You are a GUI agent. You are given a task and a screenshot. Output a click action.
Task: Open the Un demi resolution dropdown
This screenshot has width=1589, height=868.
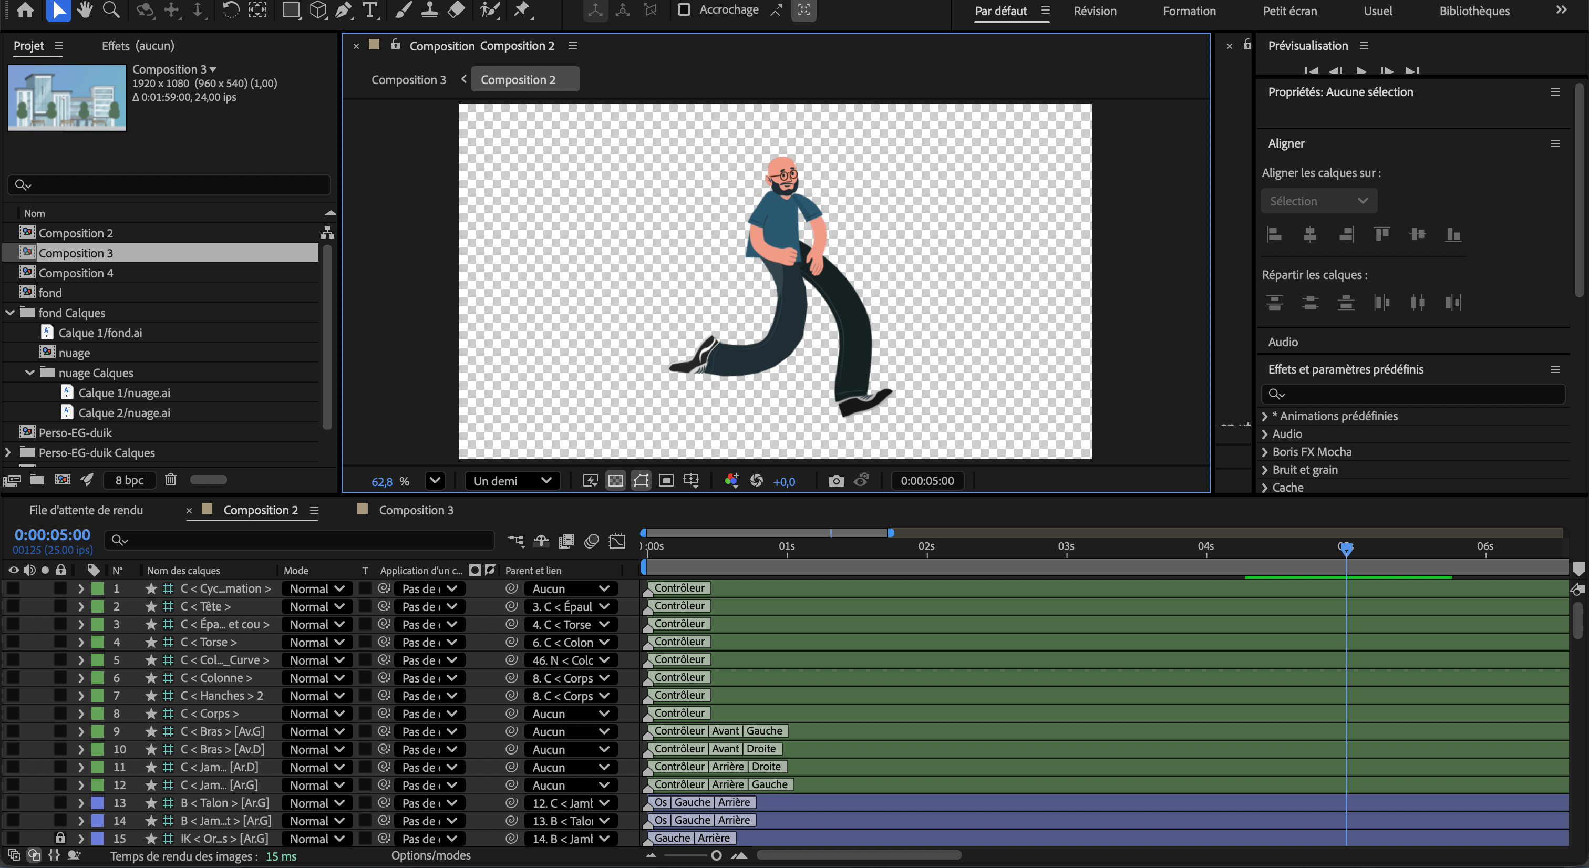(513, 481)
